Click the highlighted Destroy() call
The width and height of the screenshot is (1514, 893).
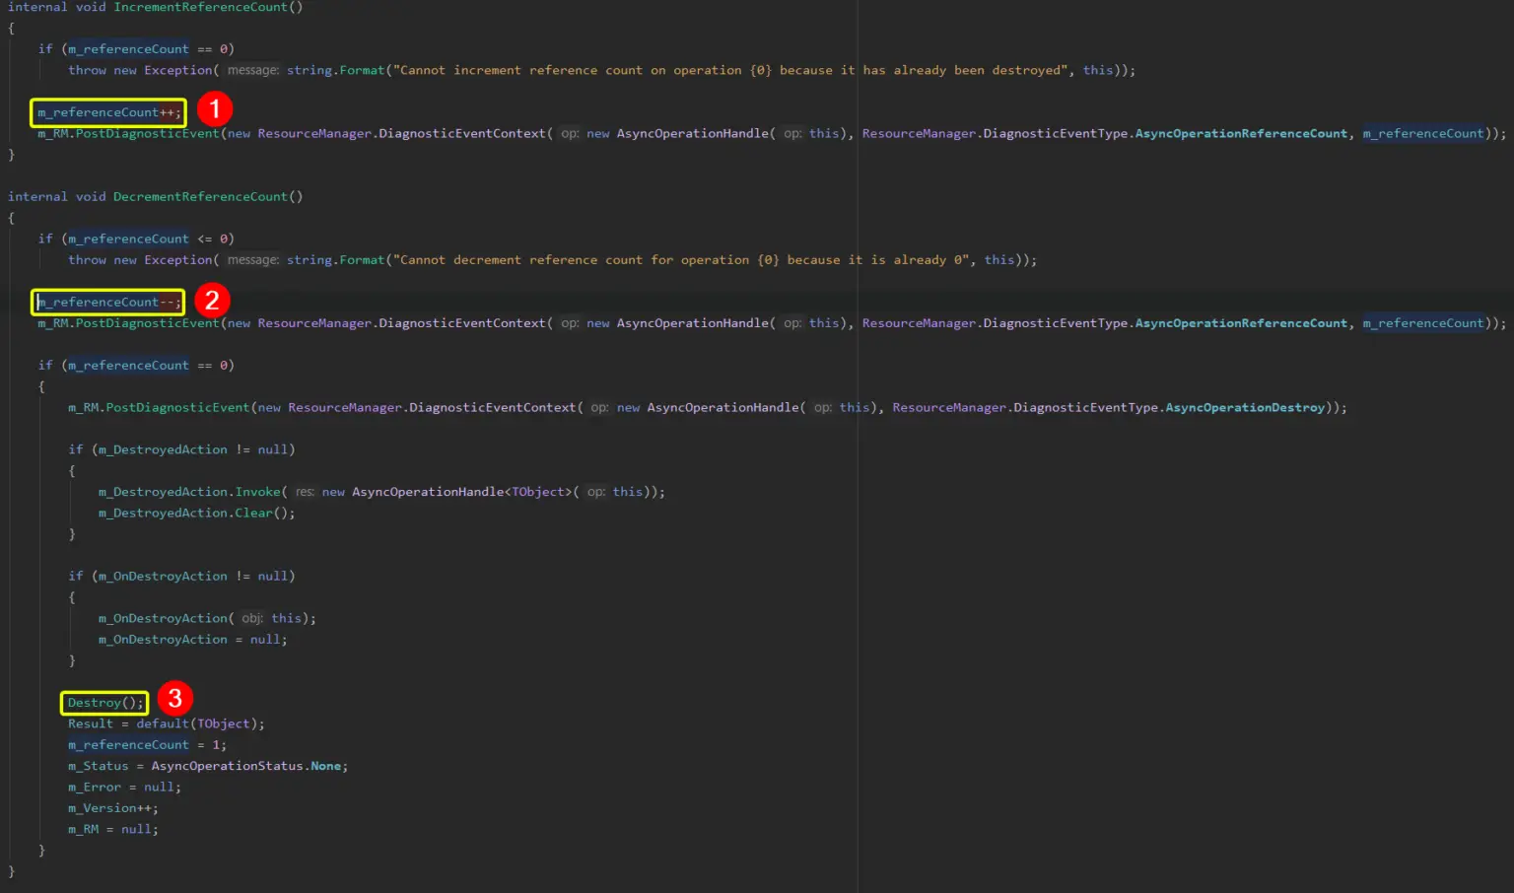click(103, 702)
